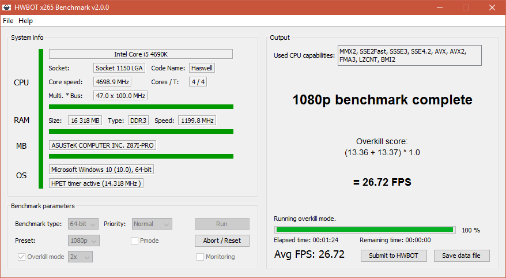This screenshot has width=506, height=278.
Task: Click the Remaining time 00:00:00 text
Action: tap(395, 240)
